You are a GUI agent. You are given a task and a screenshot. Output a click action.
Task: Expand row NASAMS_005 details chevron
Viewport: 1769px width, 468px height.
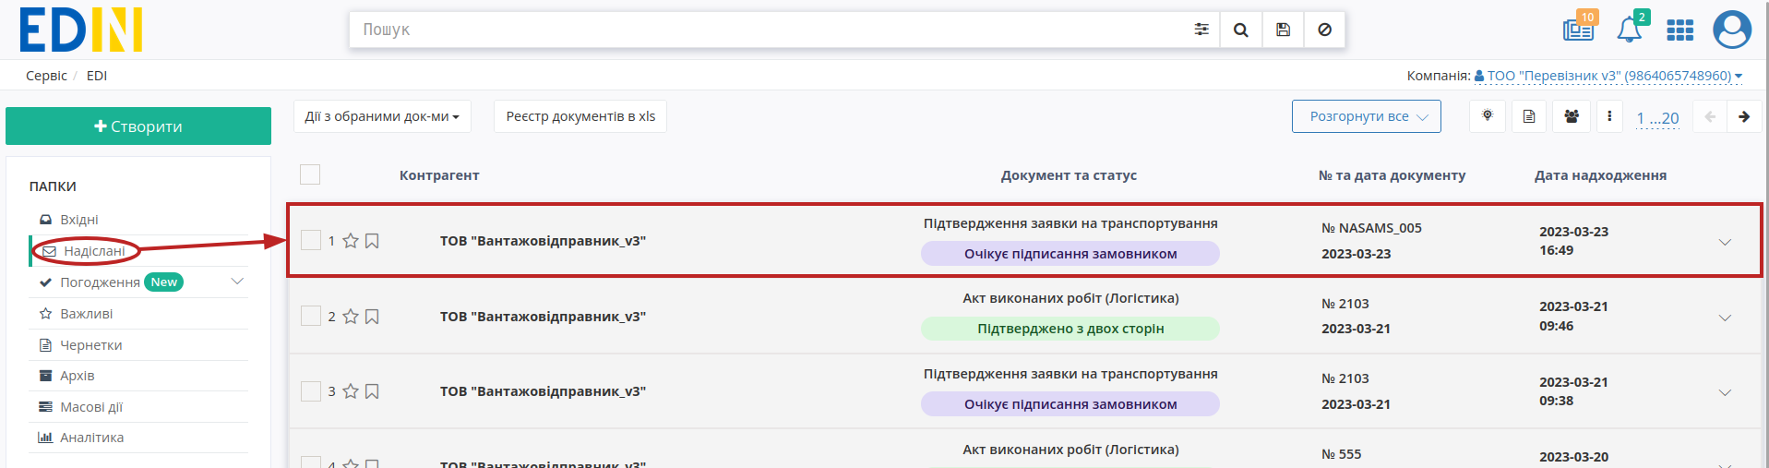1725,242
